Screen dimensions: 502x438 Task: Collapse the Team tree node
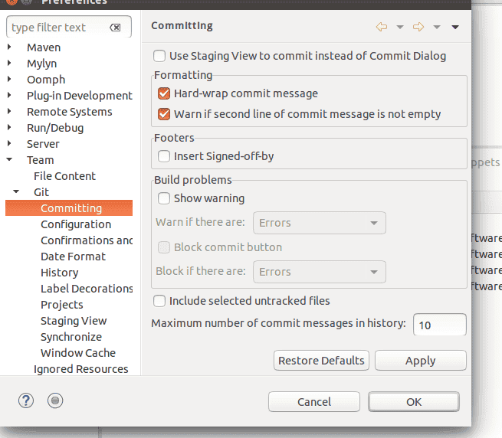(x=9, y=159)
